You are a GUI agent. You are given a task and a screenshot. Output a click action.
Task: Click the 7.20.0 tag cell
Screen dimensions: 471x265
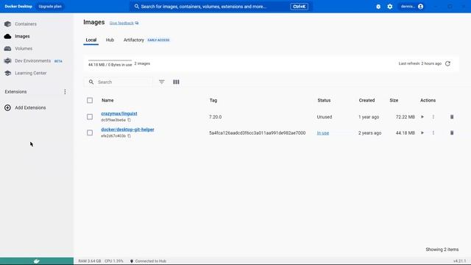tap(216, 117)
